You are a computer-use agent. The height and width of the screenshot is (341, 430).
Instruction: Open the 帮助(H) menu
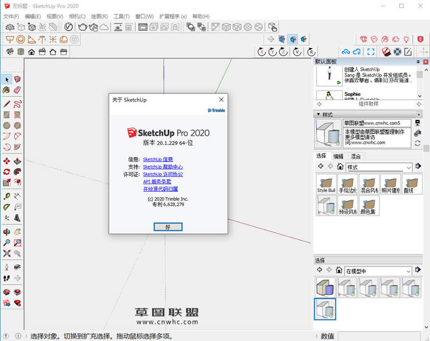(201, 17)
